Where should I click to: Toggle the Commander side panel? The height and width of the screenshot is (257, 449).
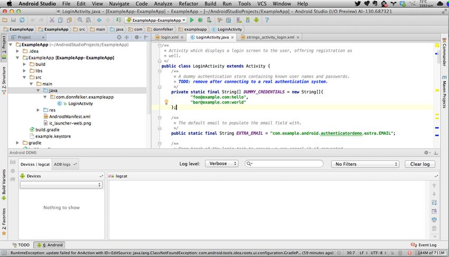tap(444, 52)
